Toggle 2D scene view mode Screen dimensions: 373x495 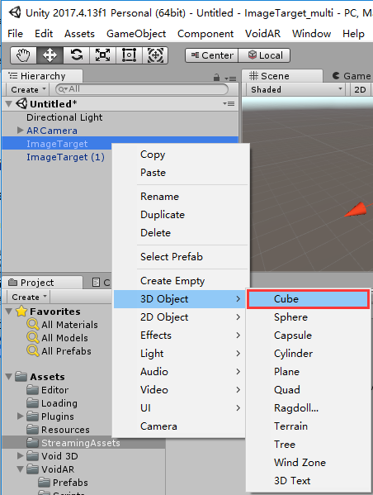360,89
